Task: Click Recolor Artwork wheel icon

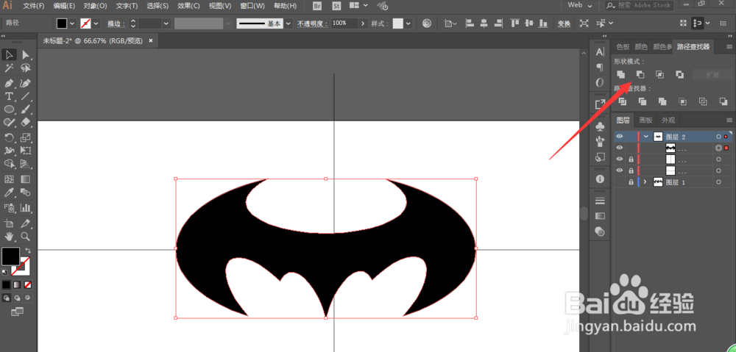Action: tap(427, 24)
